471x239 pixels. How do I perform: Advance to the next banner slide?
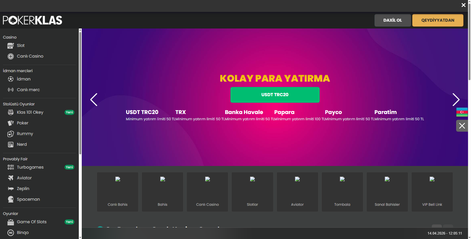pyautogui.click(x=456, y=99)
